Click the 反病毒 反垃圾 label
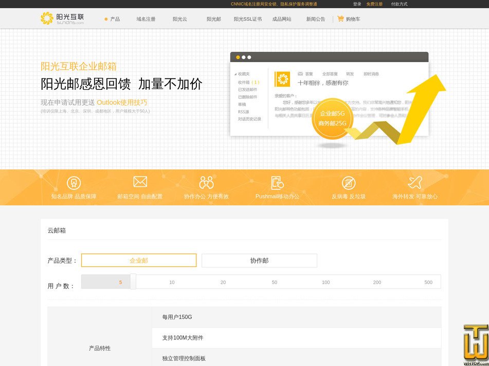The width and height of the screenshot is (489, 366). point(348,197)
